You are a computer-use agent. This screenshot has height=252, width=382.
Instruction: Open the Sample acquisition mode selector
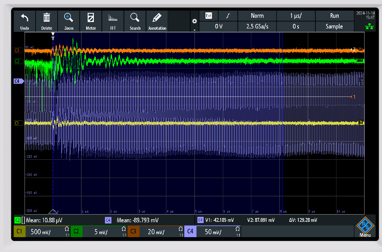tap(334, 26)
